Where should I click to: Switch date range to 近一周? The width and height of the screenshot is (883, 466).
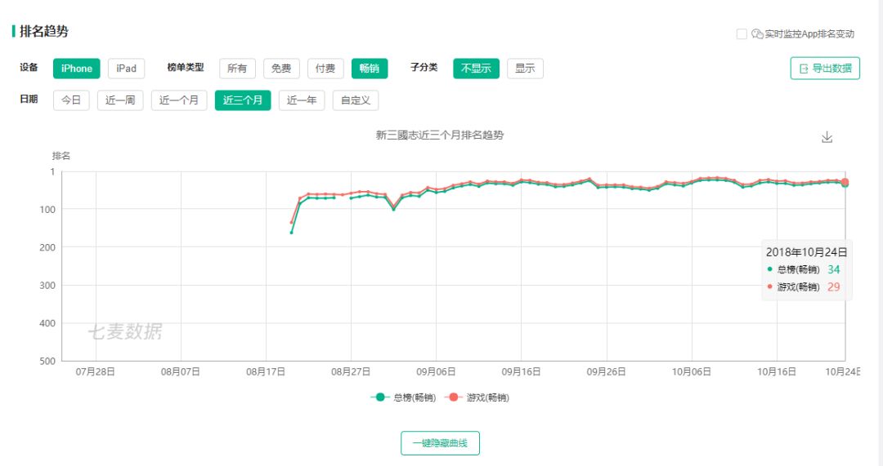[120, 100]
